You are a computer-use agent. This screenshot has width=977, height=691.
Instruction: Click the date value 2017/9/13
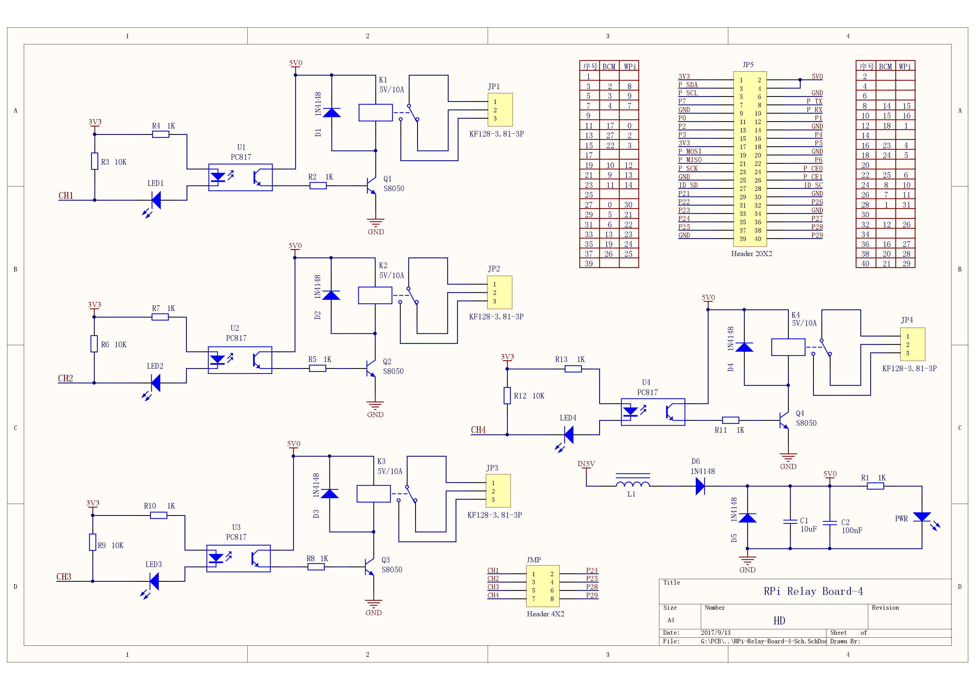[x=716, y=633]
